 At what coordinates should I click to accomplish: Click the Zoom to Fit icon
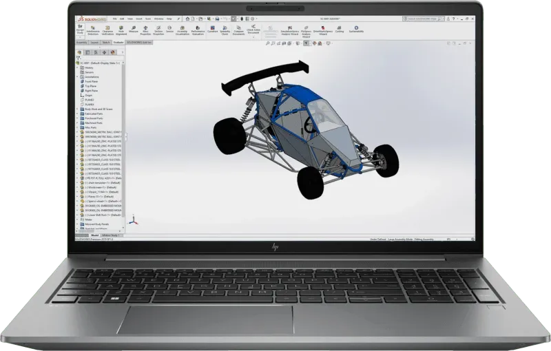267,43
